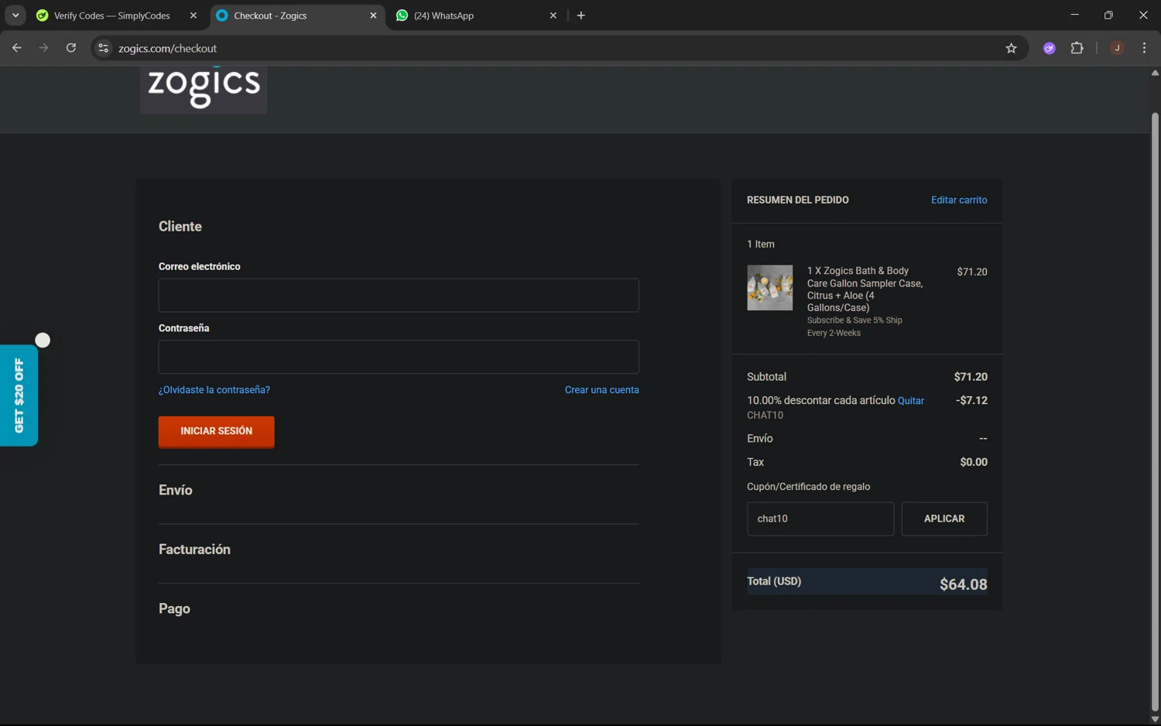Apply the coupon with APLICAR
This screenshot has width=1161, height=726.
944,519
